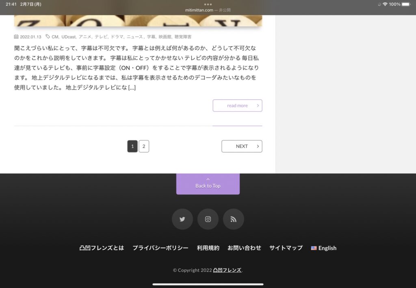
Task: Tap the mitimittan.com address bar
Action: click(208, 10)
